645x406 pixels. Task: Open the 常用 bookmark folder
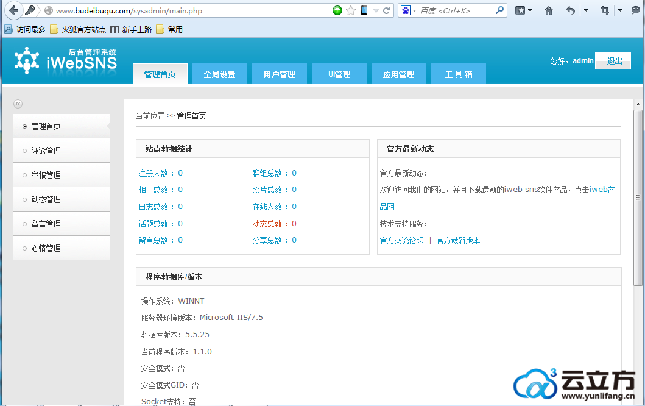(x=169, y=29)
